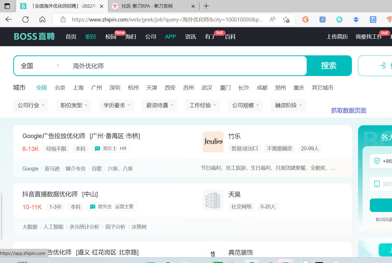Add this page to favorites with star icon
This screenshot has width=392, height=263.
coord(286,20)
